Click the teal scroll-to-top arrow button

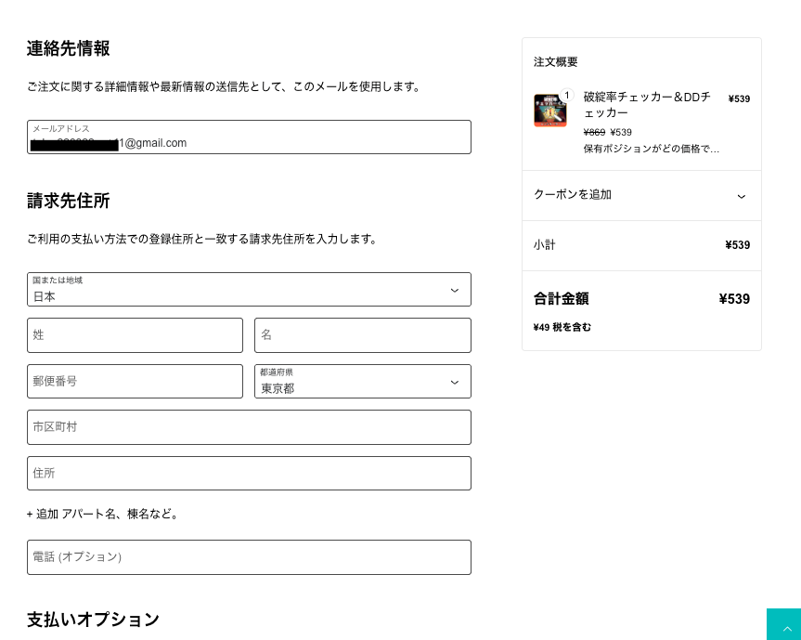click(x=783, y=624)
